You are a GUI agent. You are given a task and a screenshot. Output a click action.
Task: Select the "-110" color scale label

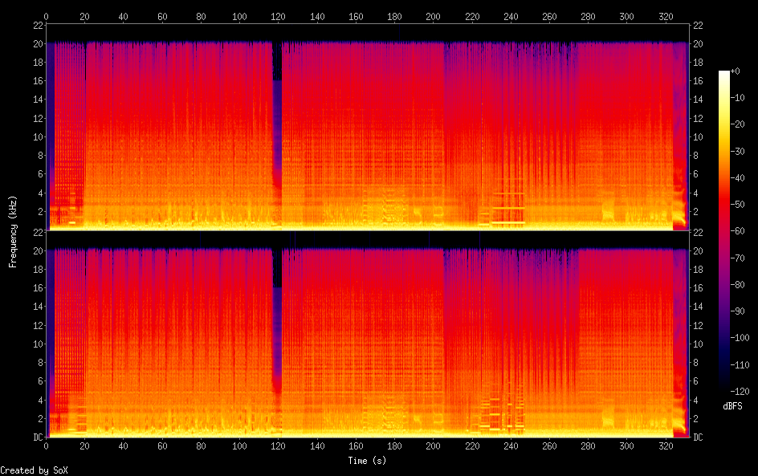pos(740,365)
